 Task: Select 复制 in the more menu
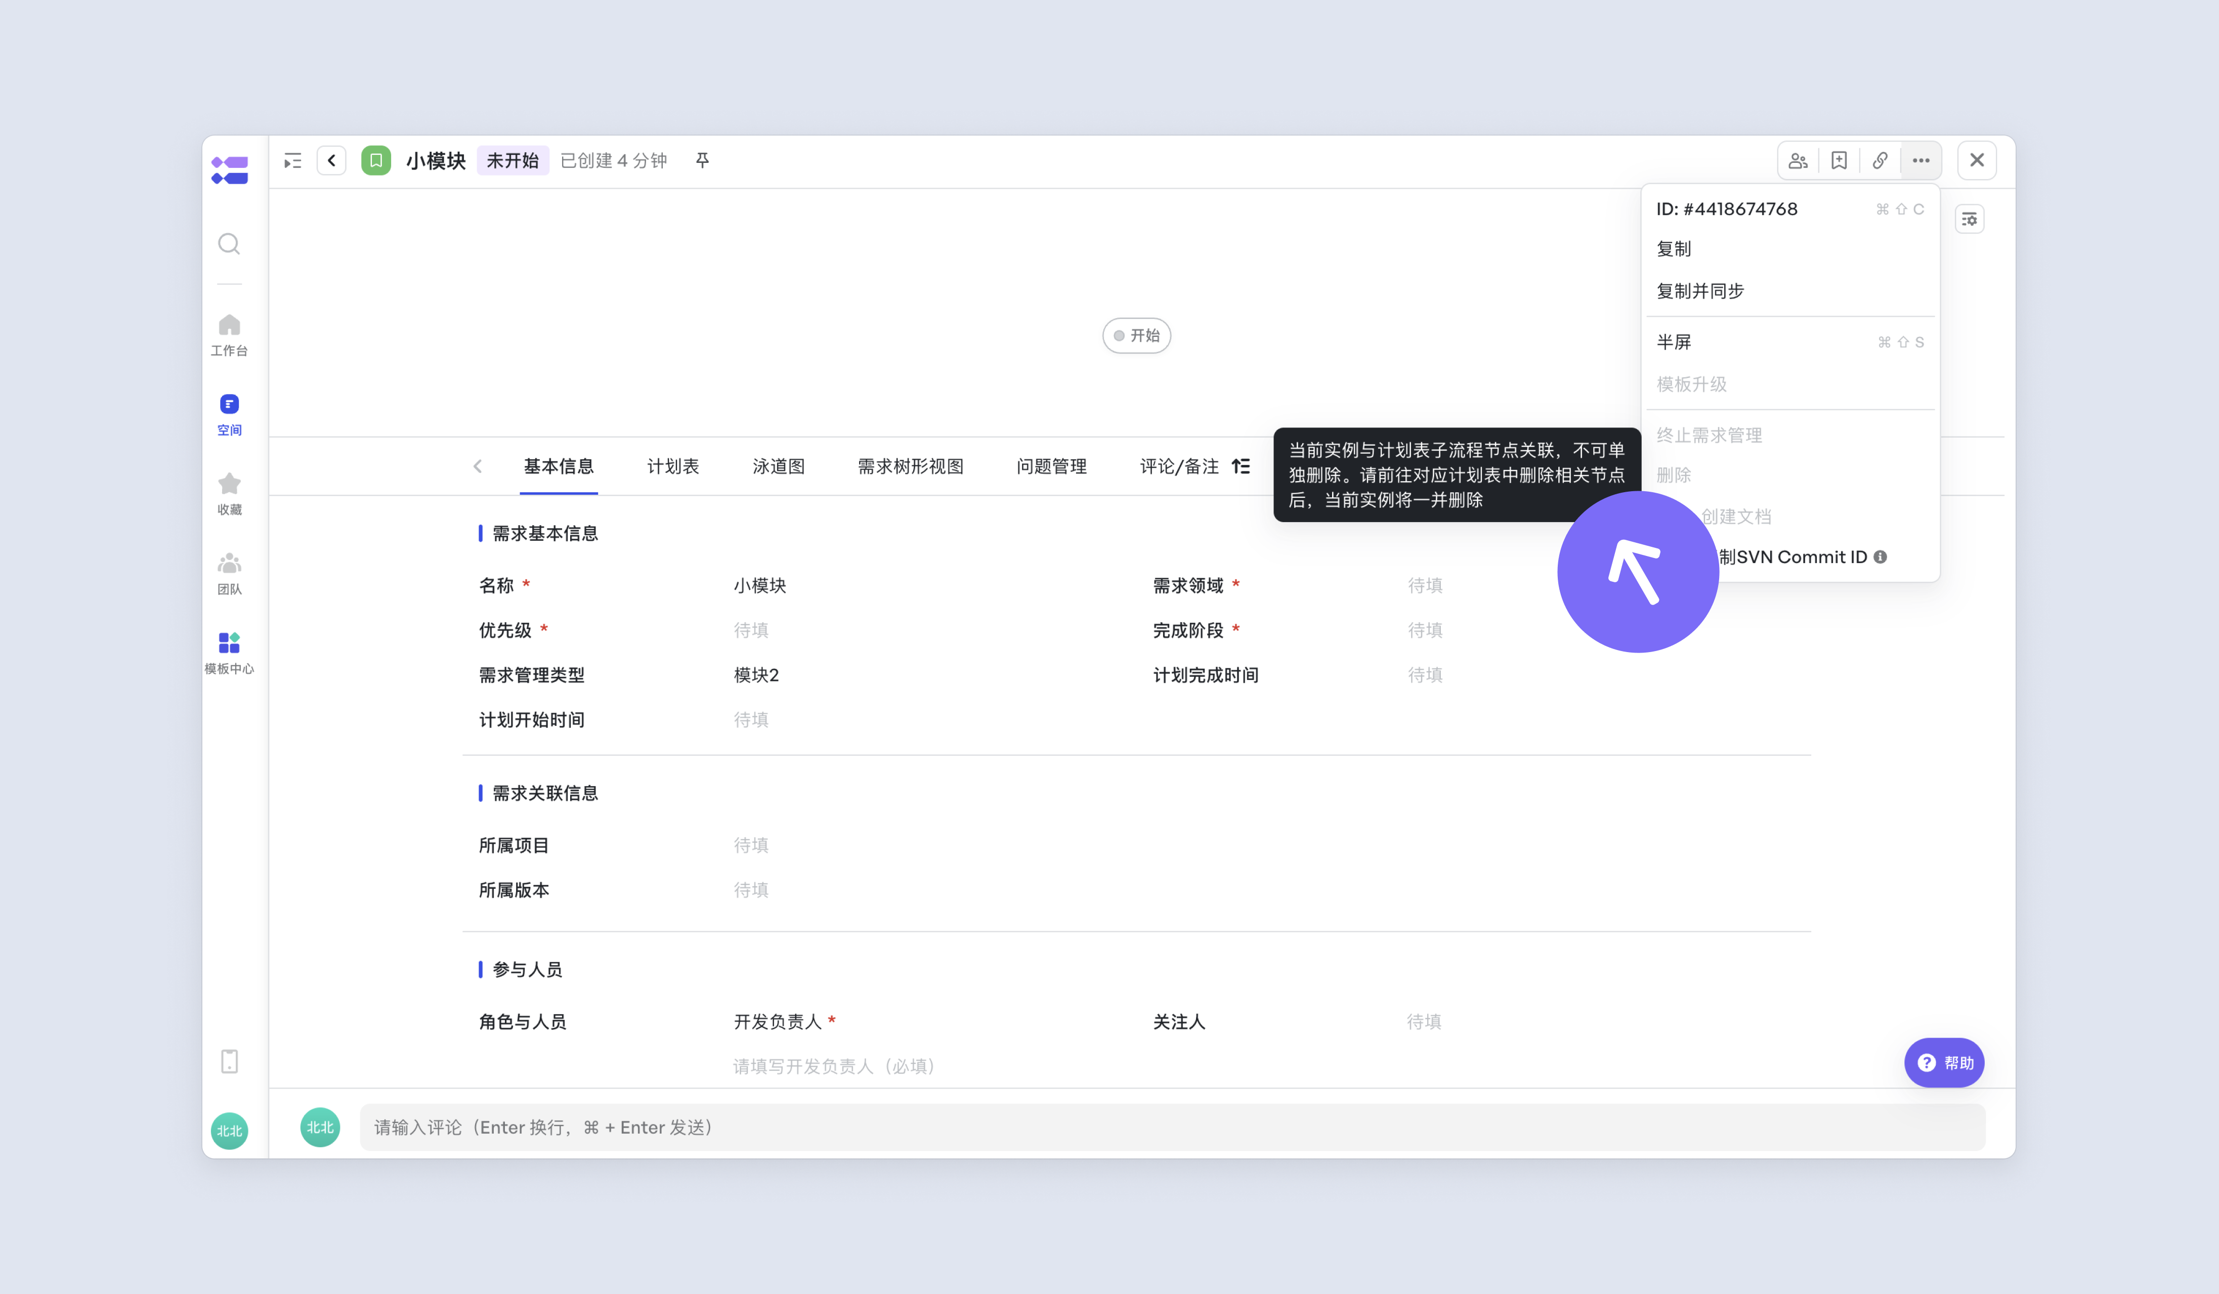pos(1789,249)
